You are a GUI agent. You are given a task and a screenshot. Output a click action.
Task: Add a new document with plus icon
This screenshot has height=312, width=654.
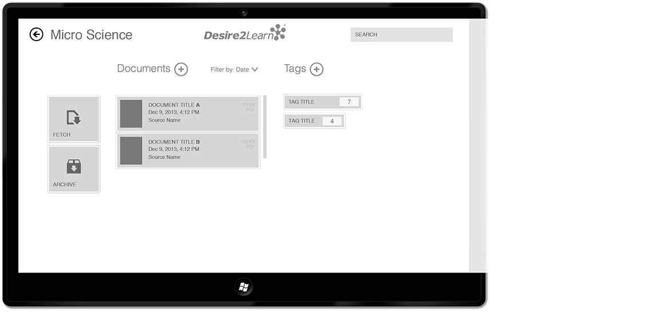tap(181, 69)
